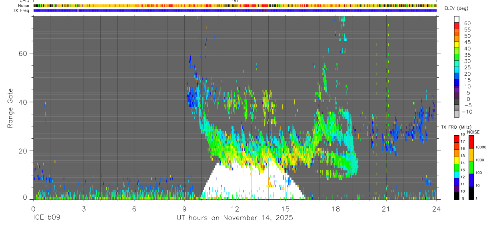Click x-axis tick label '21'

point(386,209)
